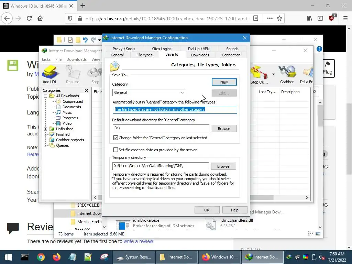
Task: Click uBlock Origin extension icon
Action: pos(332,18)
